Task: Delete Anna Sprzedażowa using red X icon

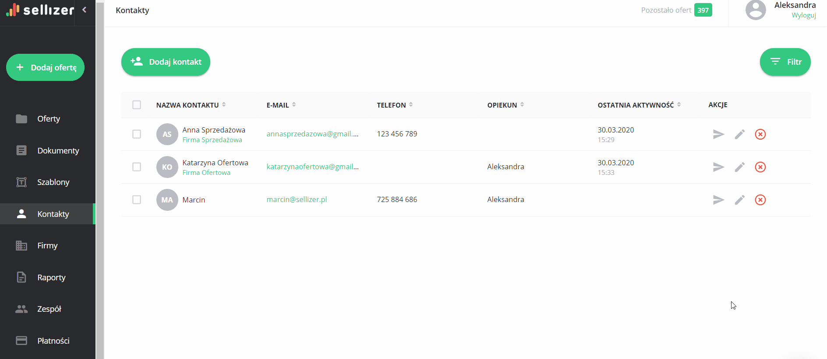Action: click(760, 134)
